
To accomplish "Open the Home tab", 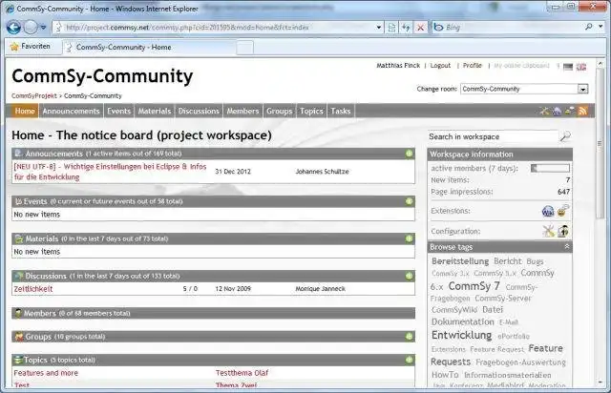I will coord(25,111).
